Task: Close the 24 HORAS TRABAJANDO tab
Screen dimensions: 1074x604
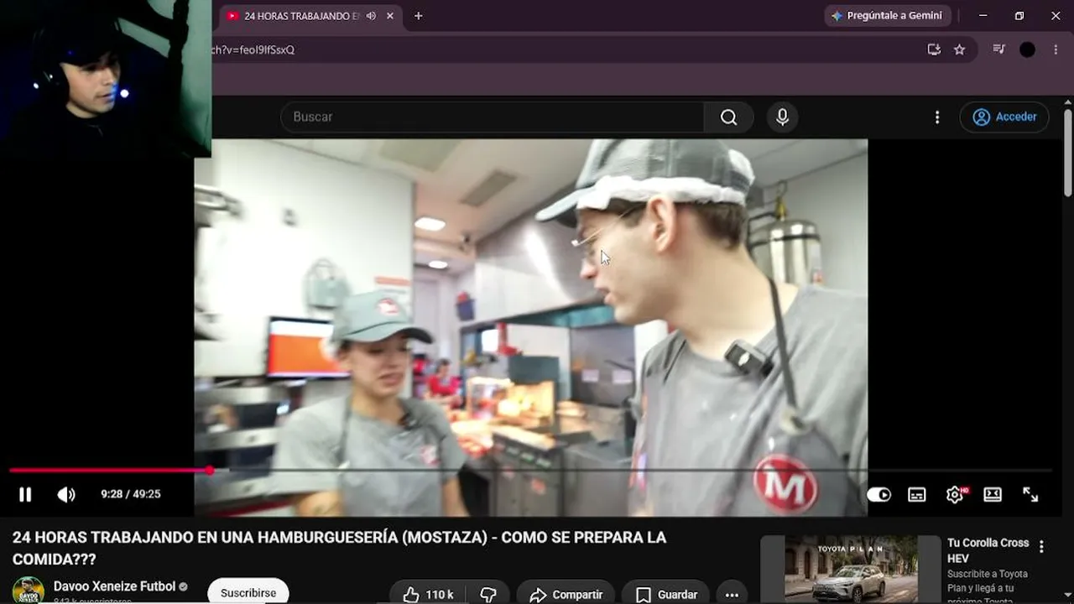Action: pos(390,16)
